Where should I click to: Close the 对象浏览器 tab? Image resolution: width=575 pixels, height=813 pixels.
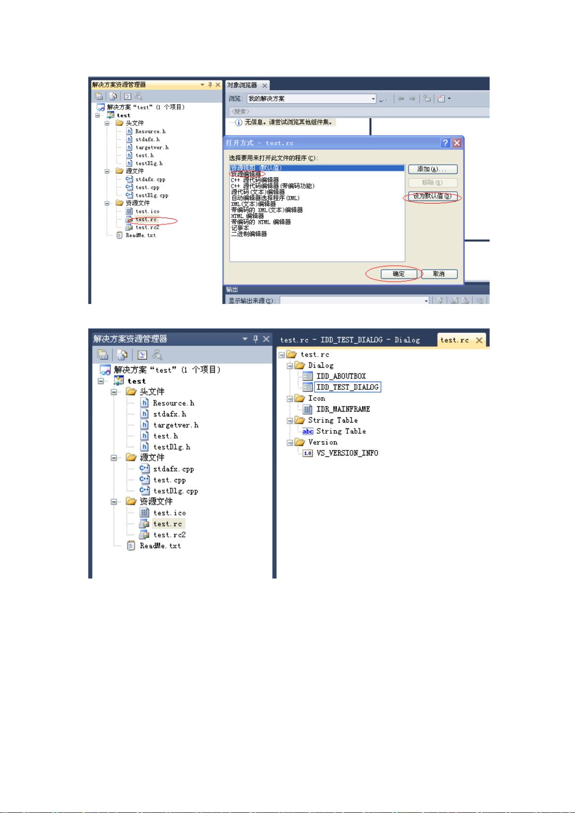264,85
